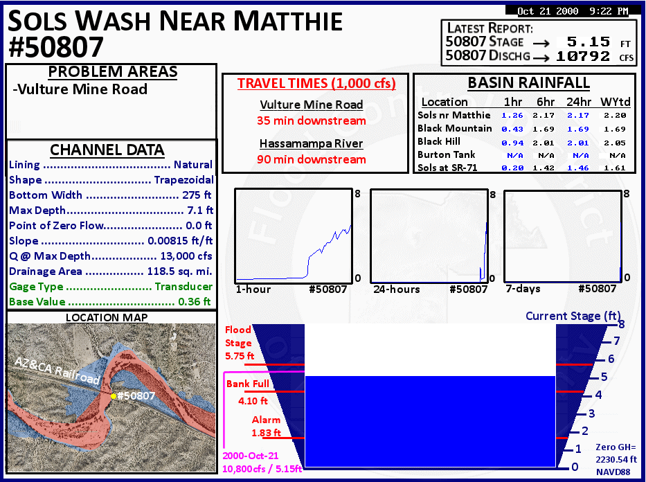Click the latest stage value 5.15
646x482 pixels.
(588, 42)
